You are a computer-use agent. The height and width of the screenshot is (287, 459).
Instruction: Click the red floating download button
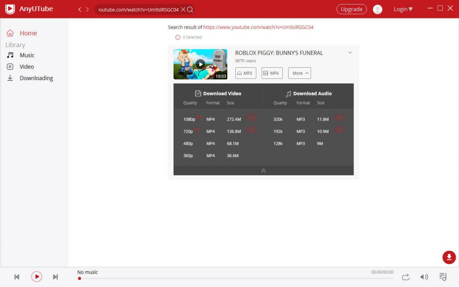click(x=449, y=257)
